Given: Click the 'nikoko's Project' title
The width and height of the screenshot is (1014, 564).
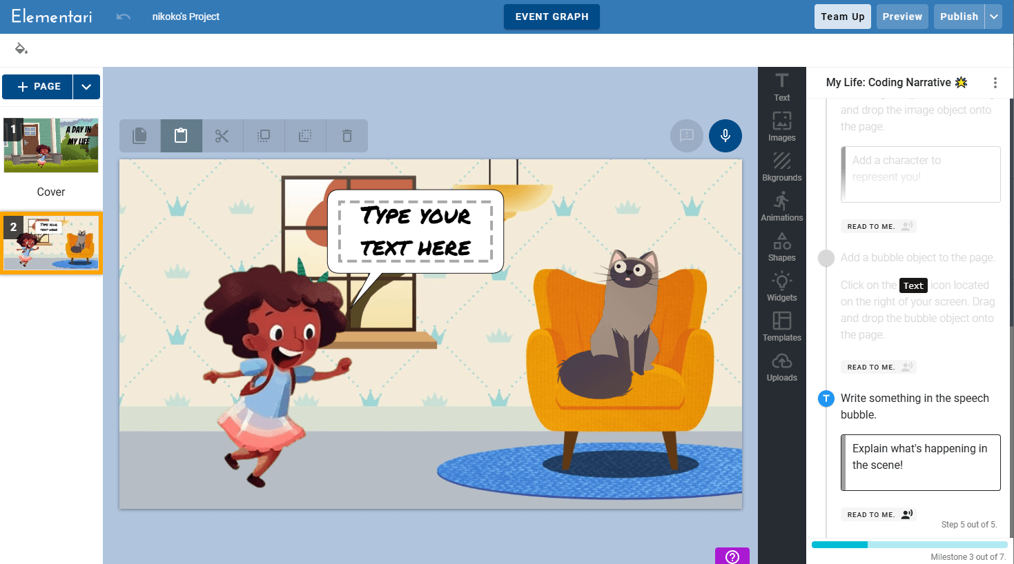Looking at the screenshot, I should click(x=186, y=17).
